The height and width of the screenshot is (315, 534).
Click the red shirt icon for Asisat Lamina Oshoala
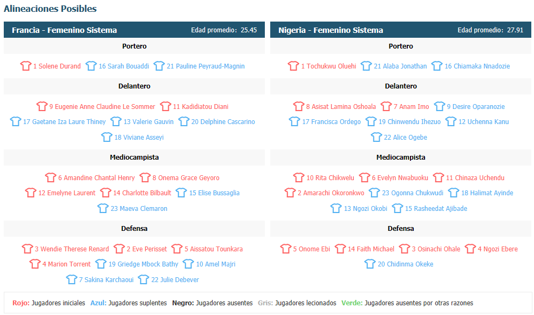(x=298, y=106)
